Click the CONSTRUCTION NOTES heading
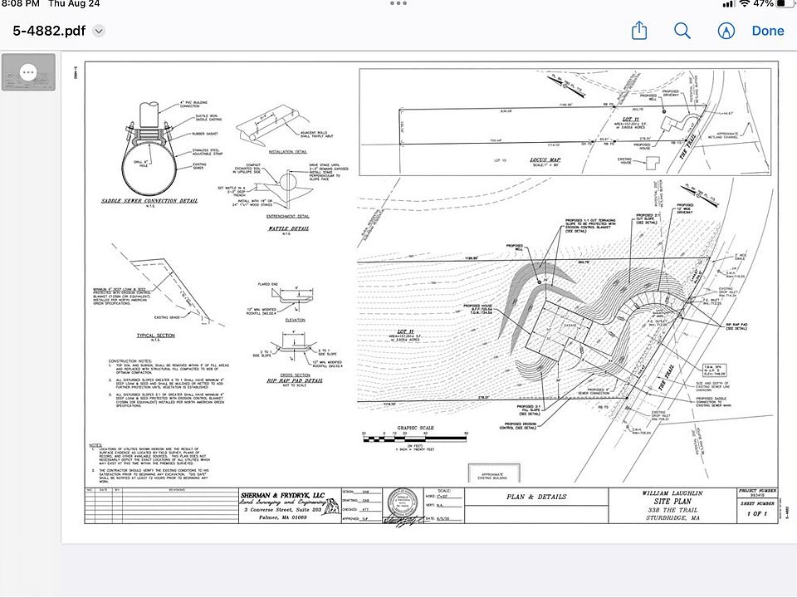 pyautogui.click(x=130, y=361)
